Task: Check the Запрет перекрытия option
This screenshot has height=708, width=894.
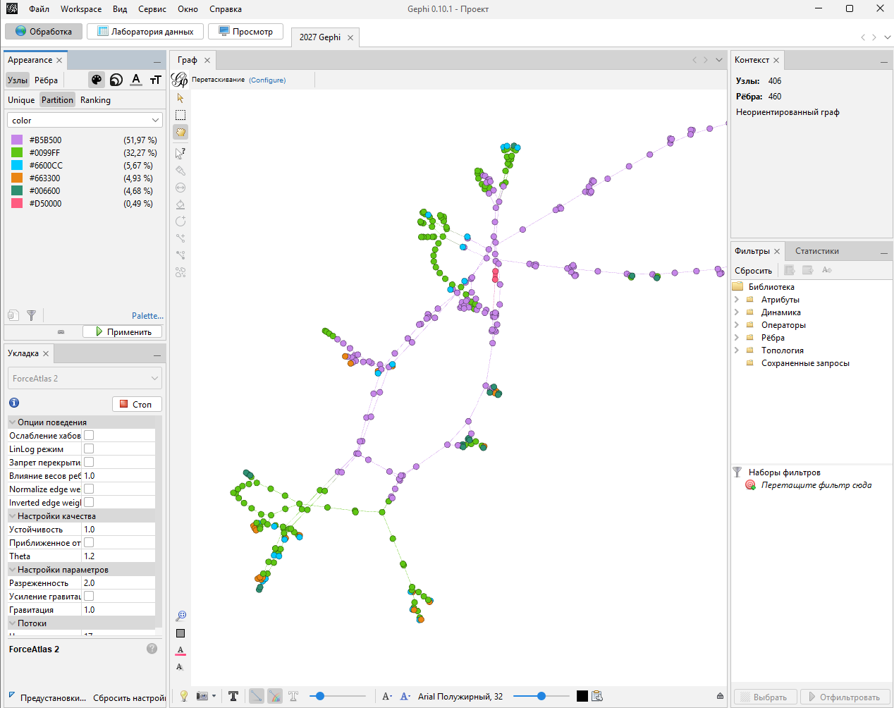Action: pos(89,462)
